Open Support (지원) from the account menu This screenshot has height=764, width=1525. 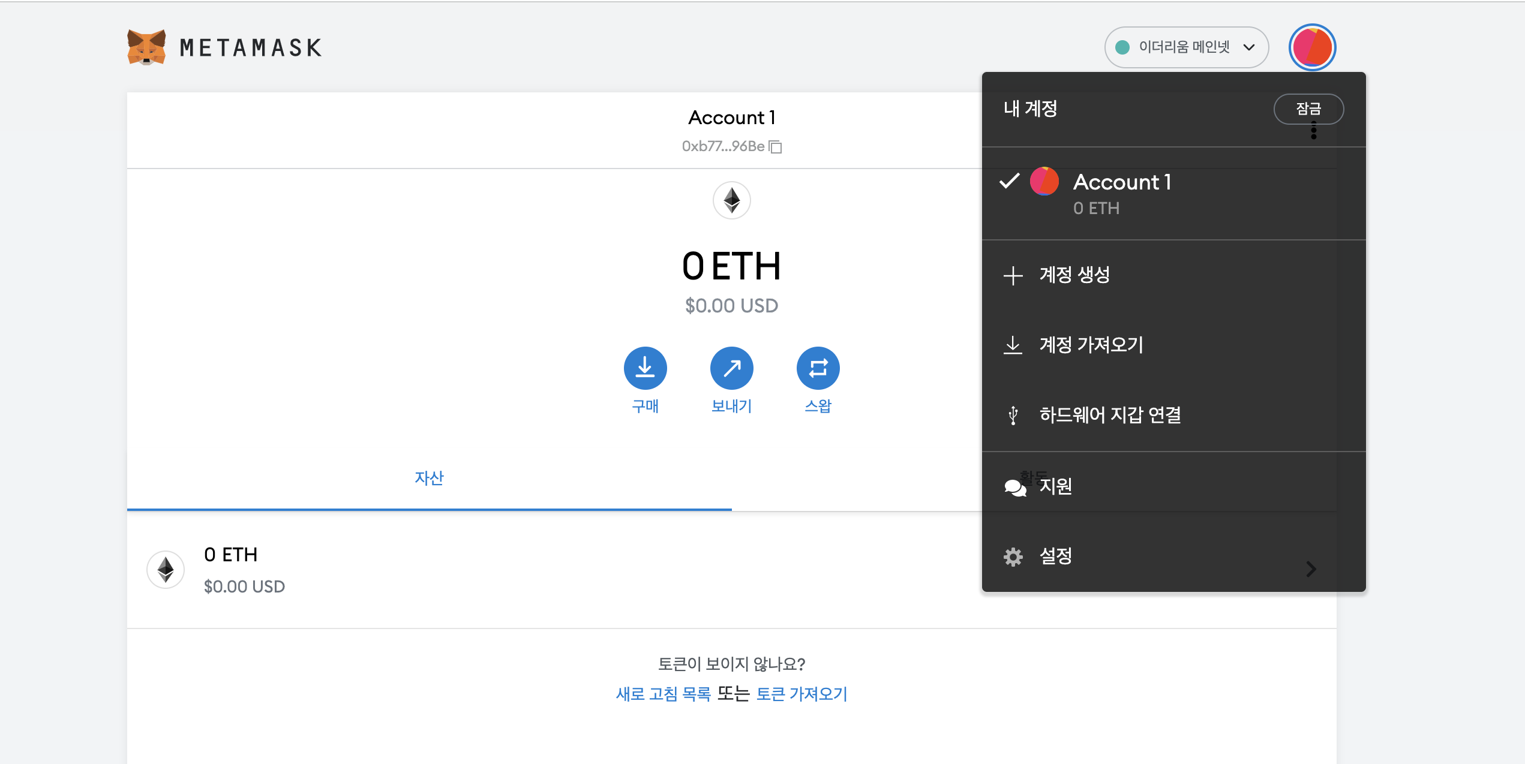[x=1055, y=486]
